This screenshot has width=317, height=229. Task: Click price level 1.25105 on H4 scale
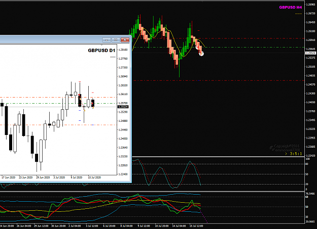[x=311, y=67]
